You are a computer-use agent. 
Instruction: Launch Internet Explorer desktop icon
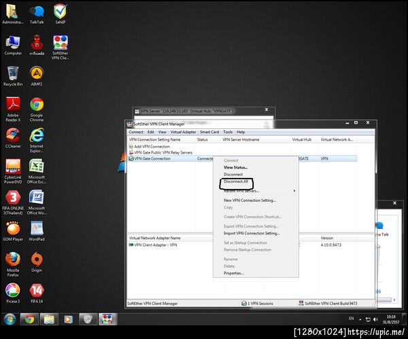click(x=37, y=141)
